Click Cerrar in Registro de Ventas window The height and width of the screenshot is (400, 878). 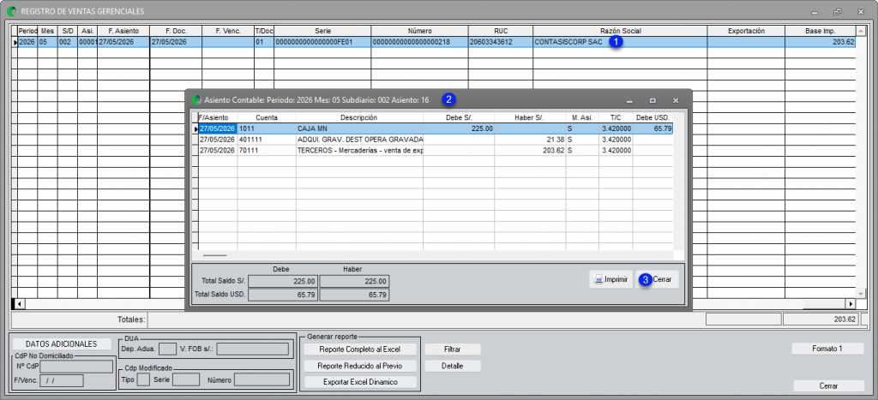click(x=829, y=386)
